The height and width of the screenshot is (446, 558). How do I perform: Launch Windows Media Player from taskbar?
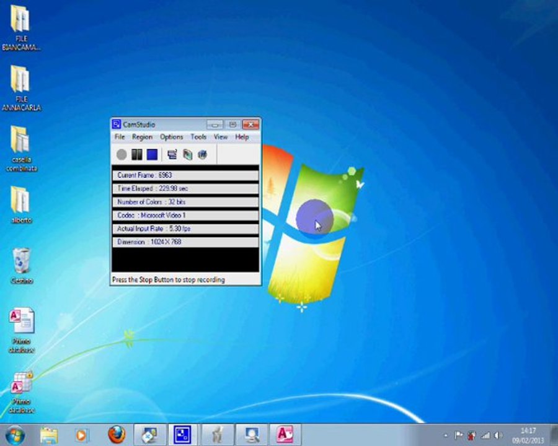81,435
